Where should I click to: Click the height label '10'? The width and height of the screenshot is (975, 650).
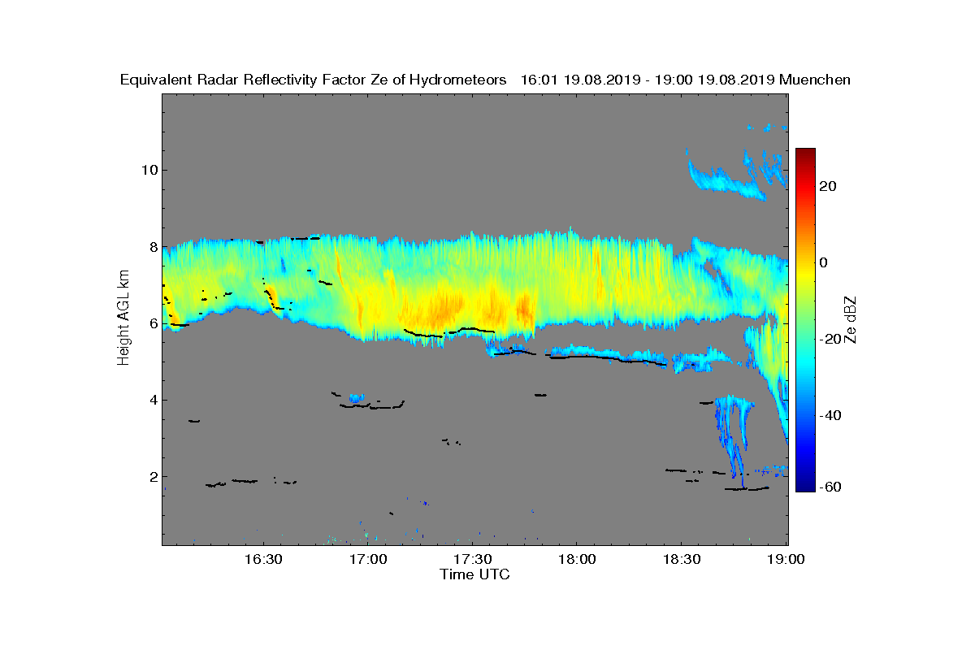point(149,170)
